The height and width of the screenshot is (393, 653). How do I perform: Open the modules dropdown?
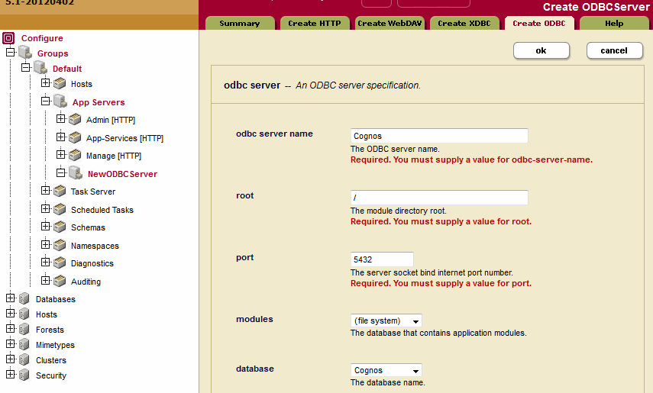pyautogui.click(x=386, y=321)
